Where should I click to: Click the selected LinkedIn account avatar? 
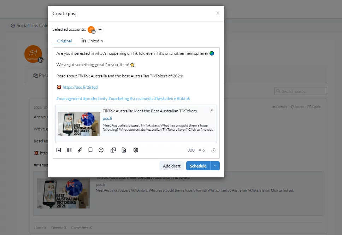coord(92,30)
